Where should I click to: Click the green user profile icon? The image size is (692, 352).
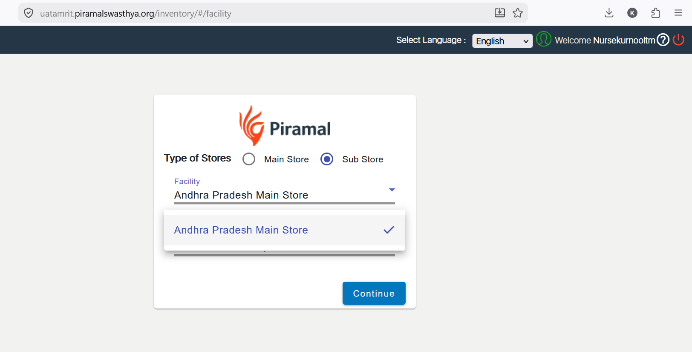pyautogui.click(x=544, y=39)
